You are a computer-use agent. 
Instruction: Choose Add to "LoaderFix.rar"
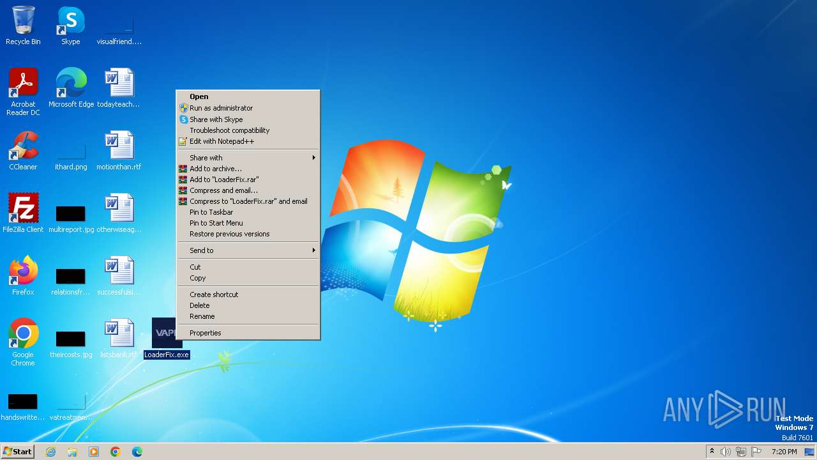click(248, 180)
